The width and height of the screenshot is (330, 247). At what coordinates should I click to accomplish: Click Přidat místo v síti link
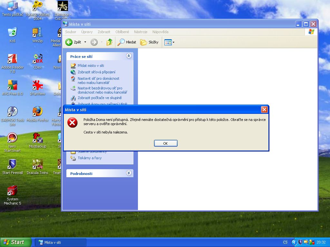coord(91,66)
